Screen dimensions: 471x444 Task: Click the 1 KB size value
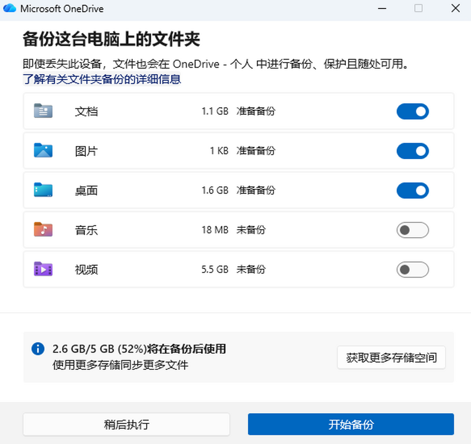pyautogui.click(x=219, y=151)
